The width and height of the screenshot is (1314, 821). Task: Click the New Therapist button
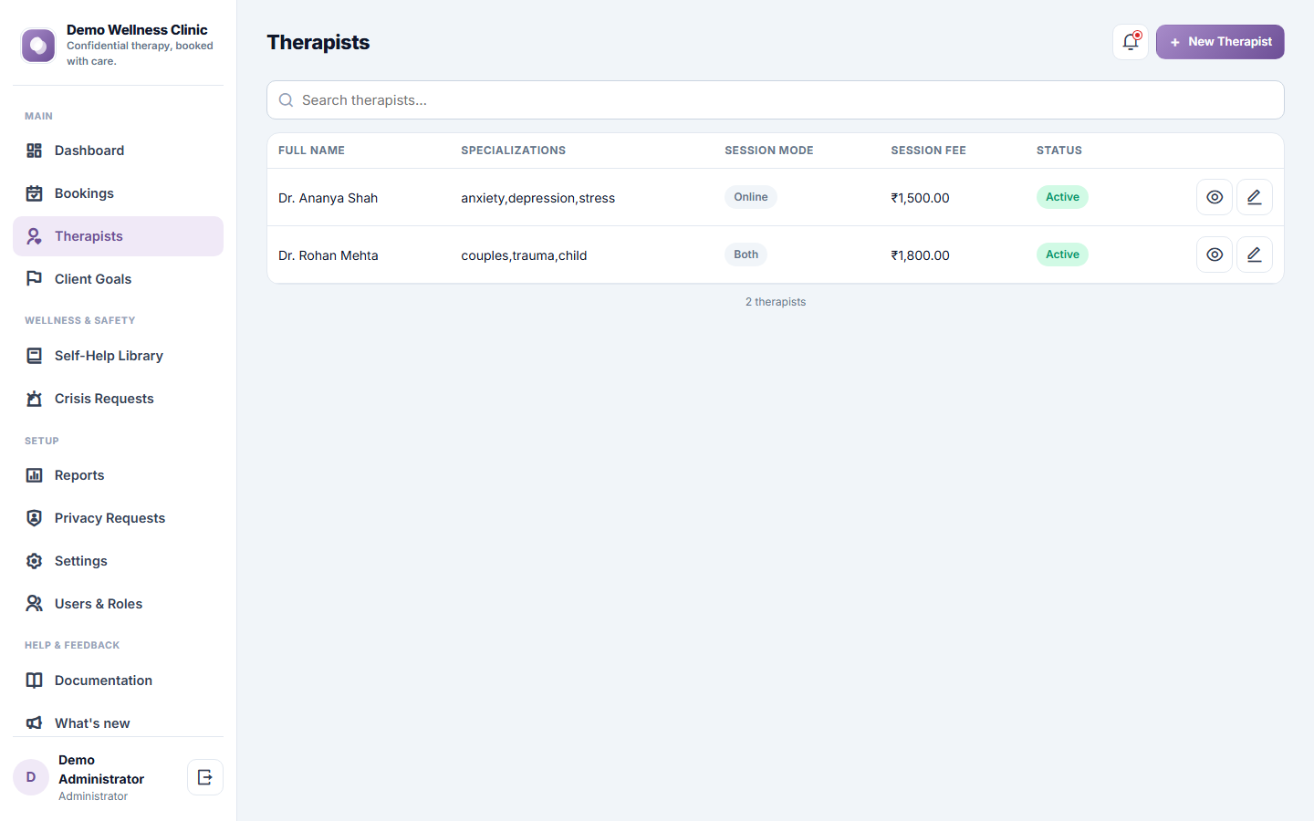(x=1220, y=42)
